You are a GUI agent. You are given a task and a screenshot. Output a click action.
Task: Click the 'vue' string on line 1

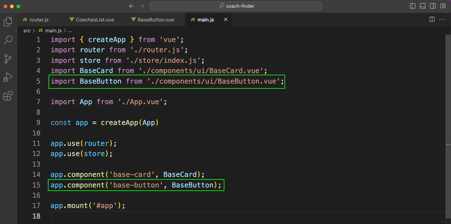(x=170, y=40)
